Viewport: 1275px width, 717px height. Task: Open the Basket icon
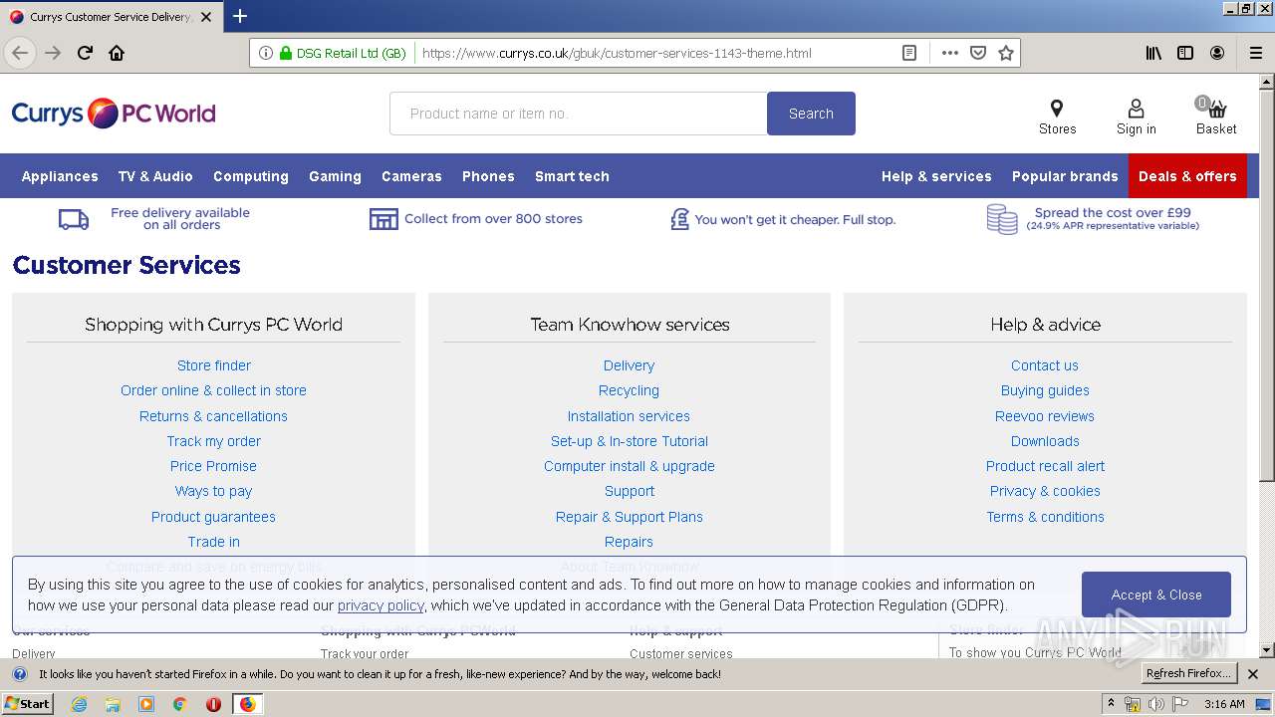click(1215, 108)
